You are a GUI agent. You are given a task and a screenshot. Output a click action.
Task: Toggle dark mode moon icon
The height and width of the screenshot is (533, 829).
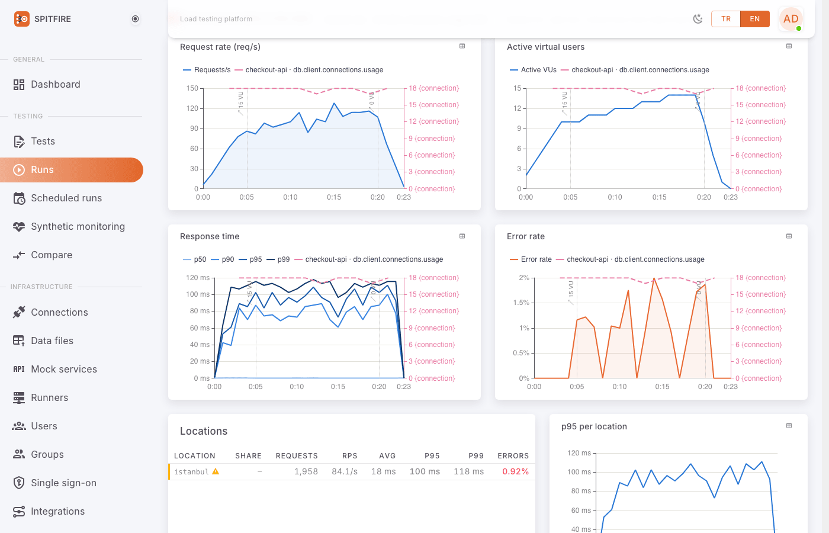click(698, 19)
